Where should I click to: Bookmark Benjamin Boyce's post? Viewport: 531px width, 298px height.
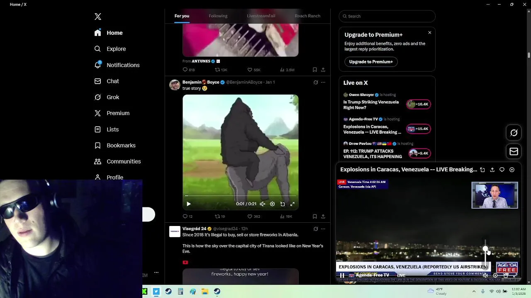click(315, 216)
